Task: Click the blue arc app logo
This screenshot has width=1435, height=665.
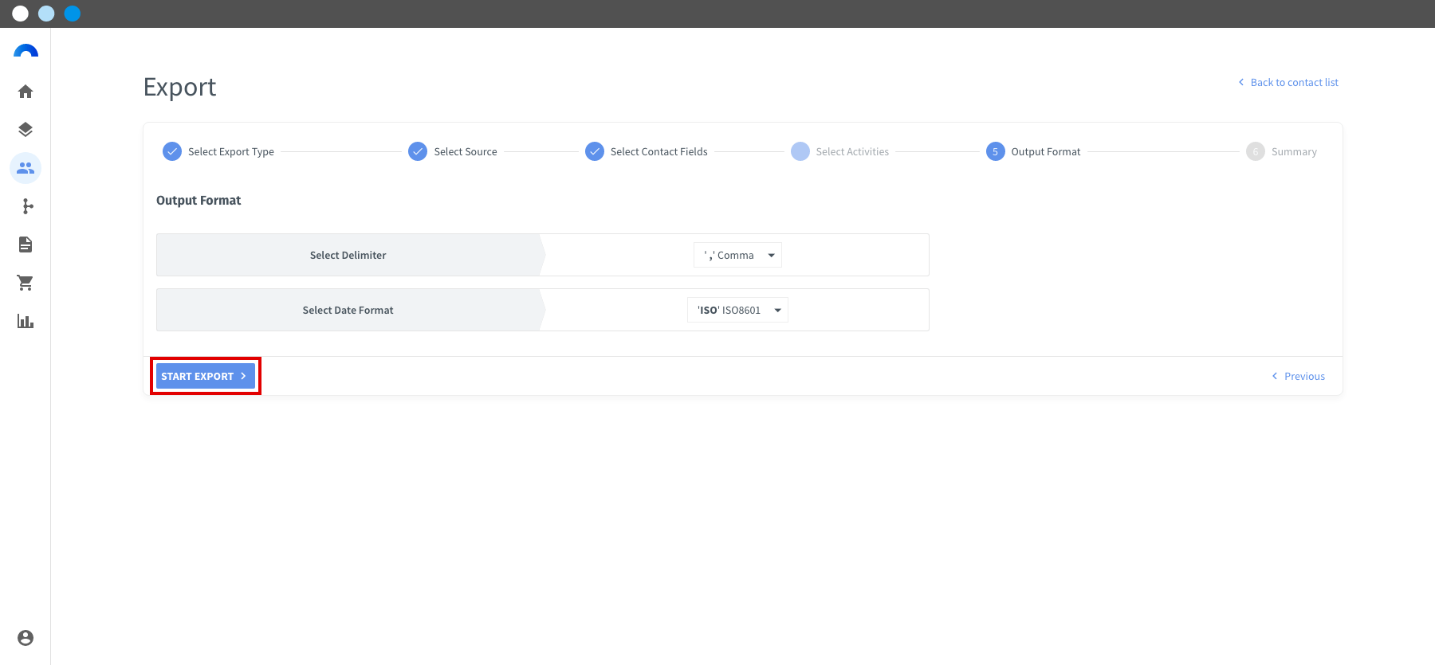Action: (x=26, y=51)
